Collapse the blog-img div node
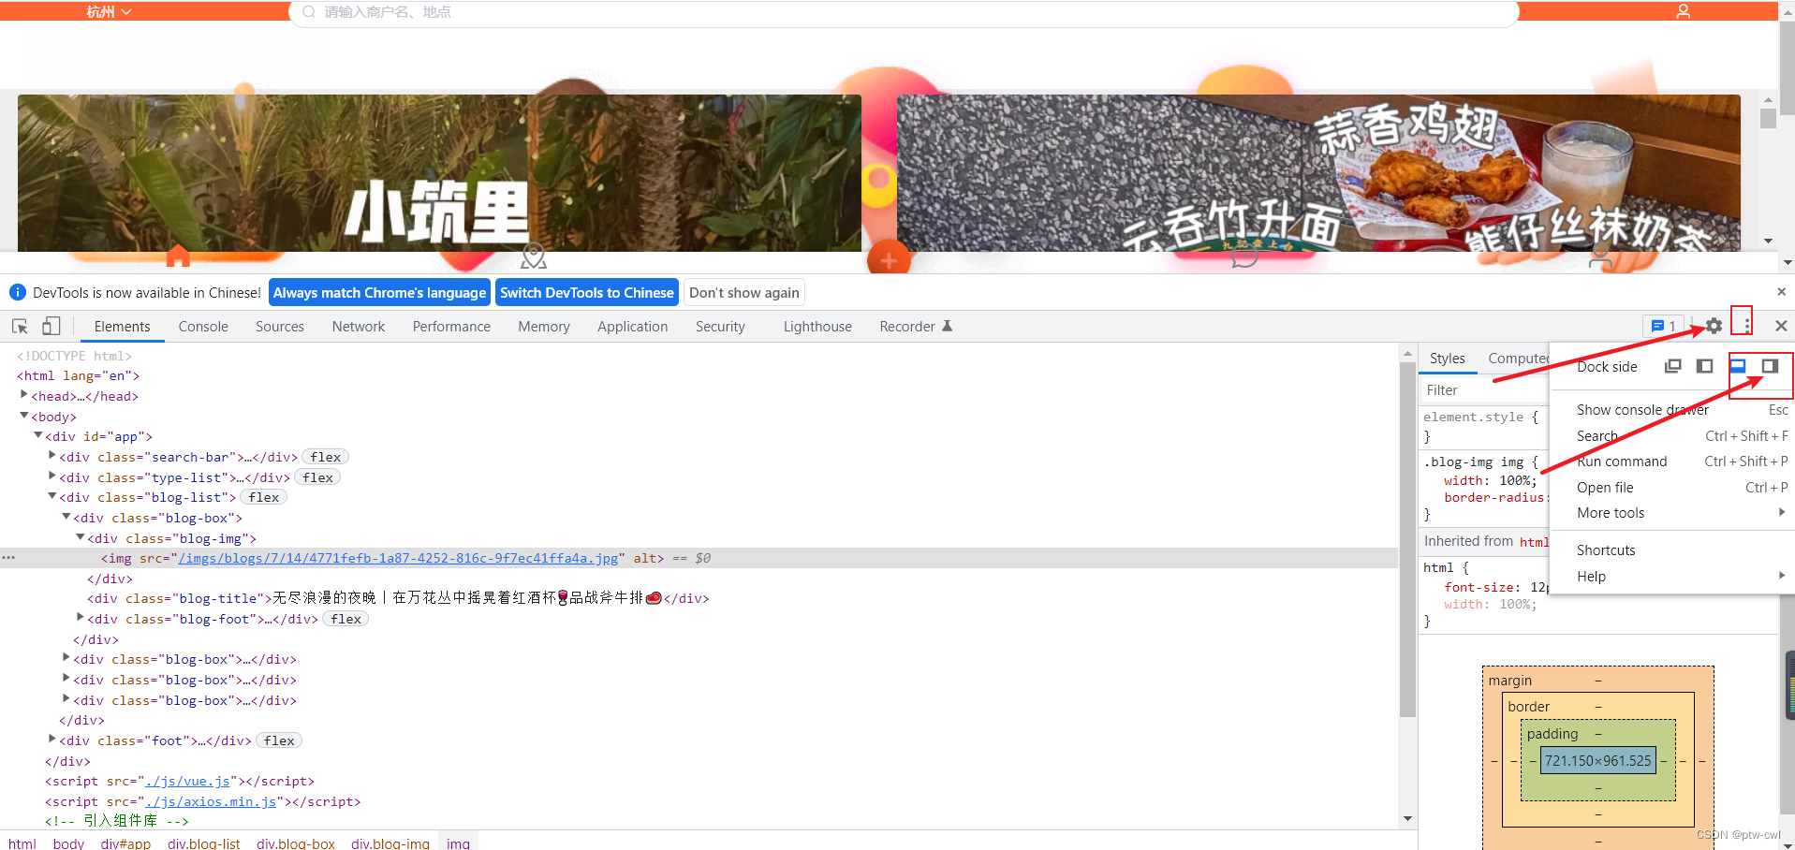Image resolution: width=1795 pixels, height=850 pixels. (80, 537)
